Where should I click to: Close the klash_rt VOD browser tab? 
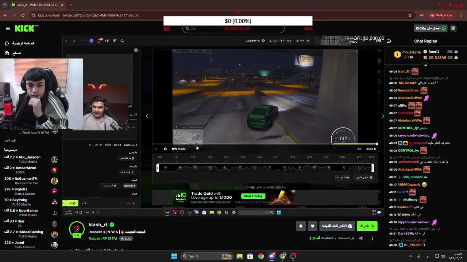62,5
